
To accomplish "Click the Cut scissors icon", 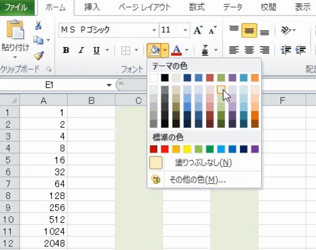I will point(38,25).
